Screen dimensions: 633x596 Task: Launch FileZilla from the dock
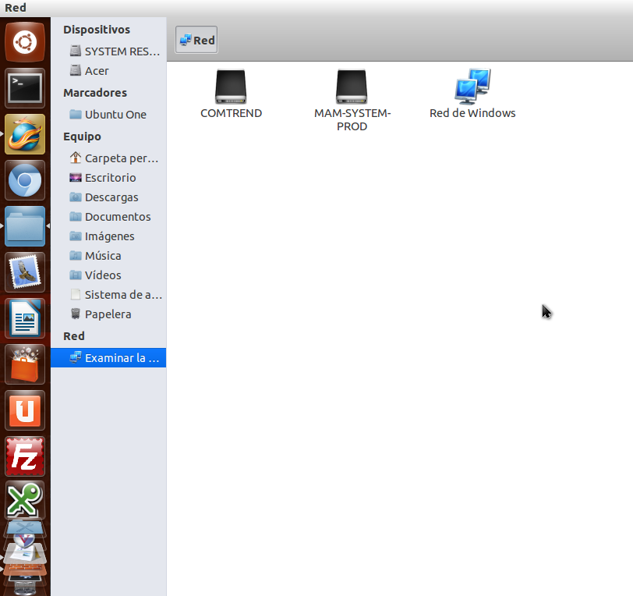coord(25,456)
